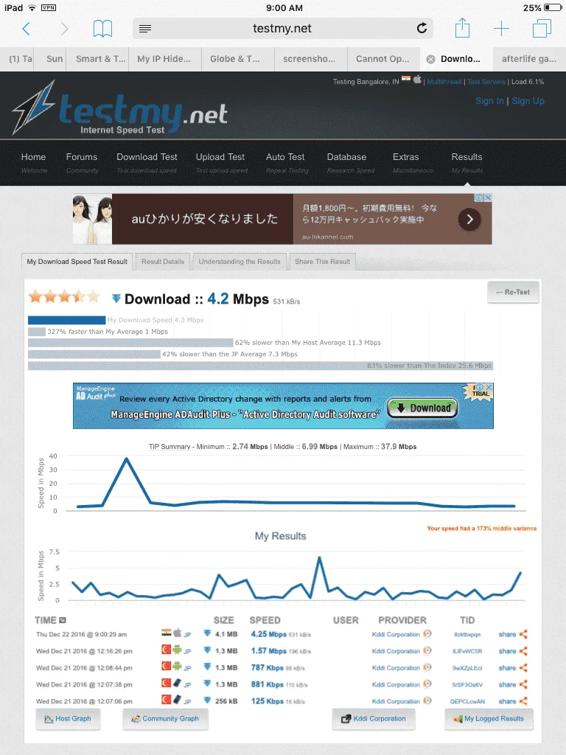Open the Results menu item
The image size is (566, 755).
click(467, 162)
